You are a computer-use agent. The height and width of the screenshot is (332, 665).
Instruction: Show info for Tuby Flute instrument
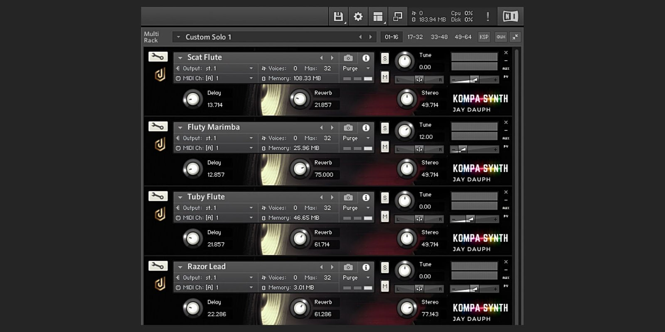coord(366,198)
